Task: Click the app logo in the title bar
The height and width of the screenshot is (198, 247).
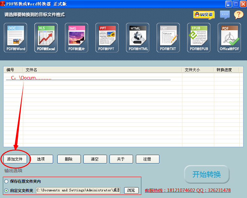Action: pyautogui.click(x=3, y=3)
